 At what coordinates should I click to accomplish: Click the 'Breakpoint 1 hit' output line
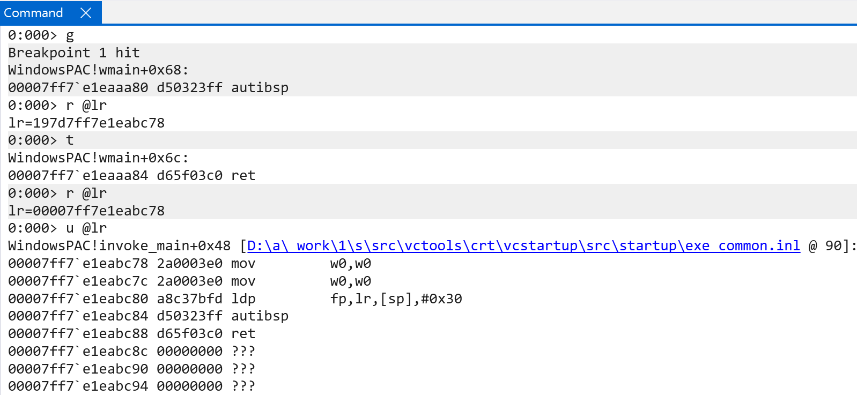pyautogui.click(x=74, y=53)
